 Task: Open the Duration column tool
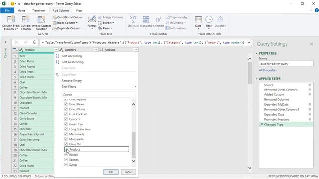pos(220,23)
